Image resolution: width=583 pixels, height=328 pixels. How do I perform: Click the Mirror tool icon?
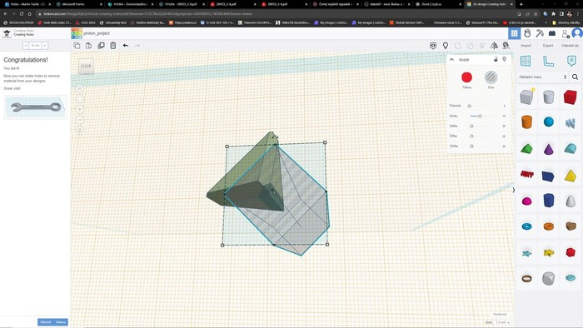coord(494,45)
